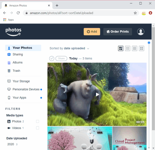View site security lock info
155x150 pixels.
[27, 13]
